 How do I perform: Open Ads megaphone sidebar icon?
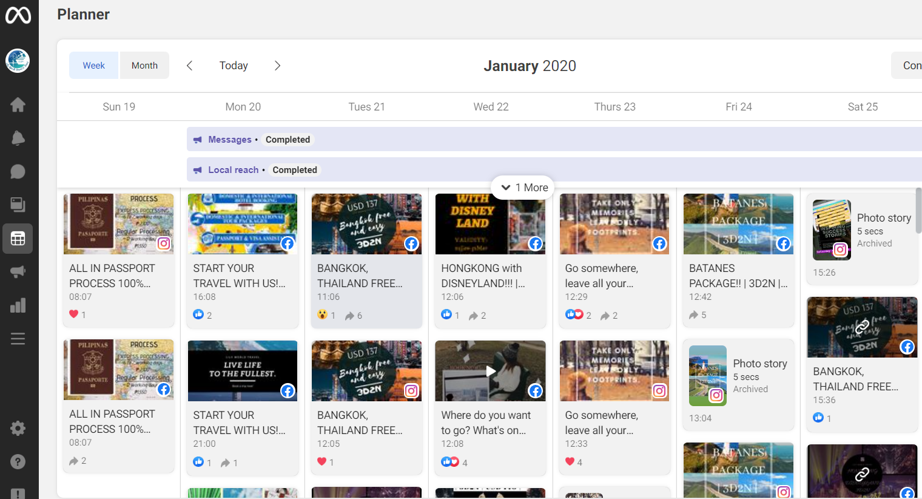tap(18, 271)
